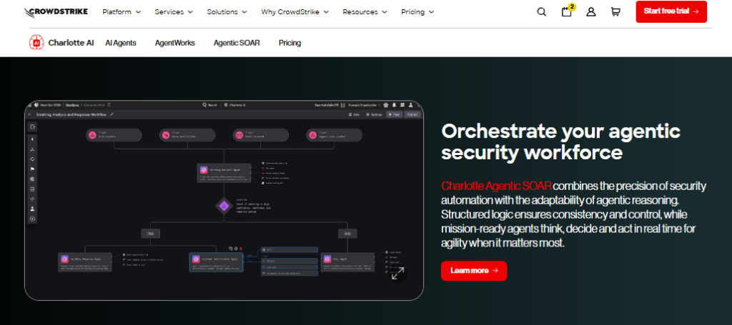Click the red Charlotte AI brain icon
The width and height of the screenshot is (732, 325).
(x=36, y=42)
